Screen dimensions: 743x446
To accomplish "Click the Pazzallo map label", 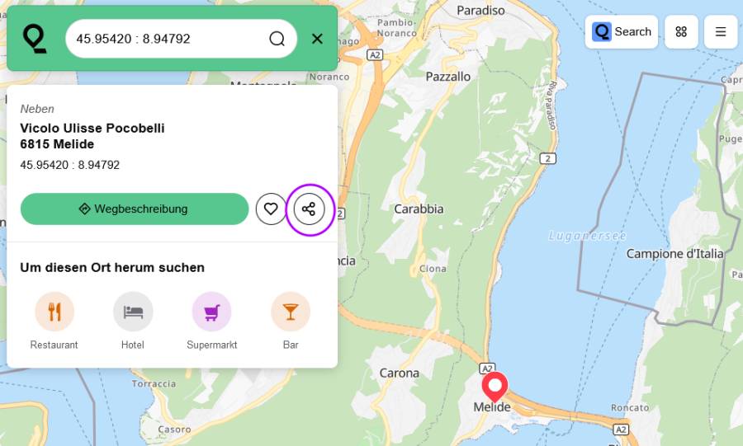I will coord(447,77).
